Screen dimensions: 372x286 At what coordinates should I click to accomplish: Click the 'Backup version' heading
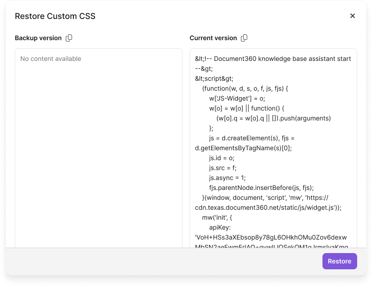[x=38, y=38]
